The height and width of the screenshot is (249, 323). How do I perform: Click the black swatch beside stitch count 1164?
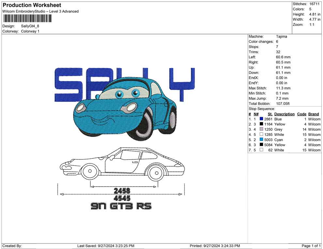[261, 124]
